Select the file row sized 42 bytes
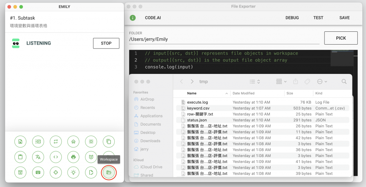366x187 pixels. tap(263, 138)
